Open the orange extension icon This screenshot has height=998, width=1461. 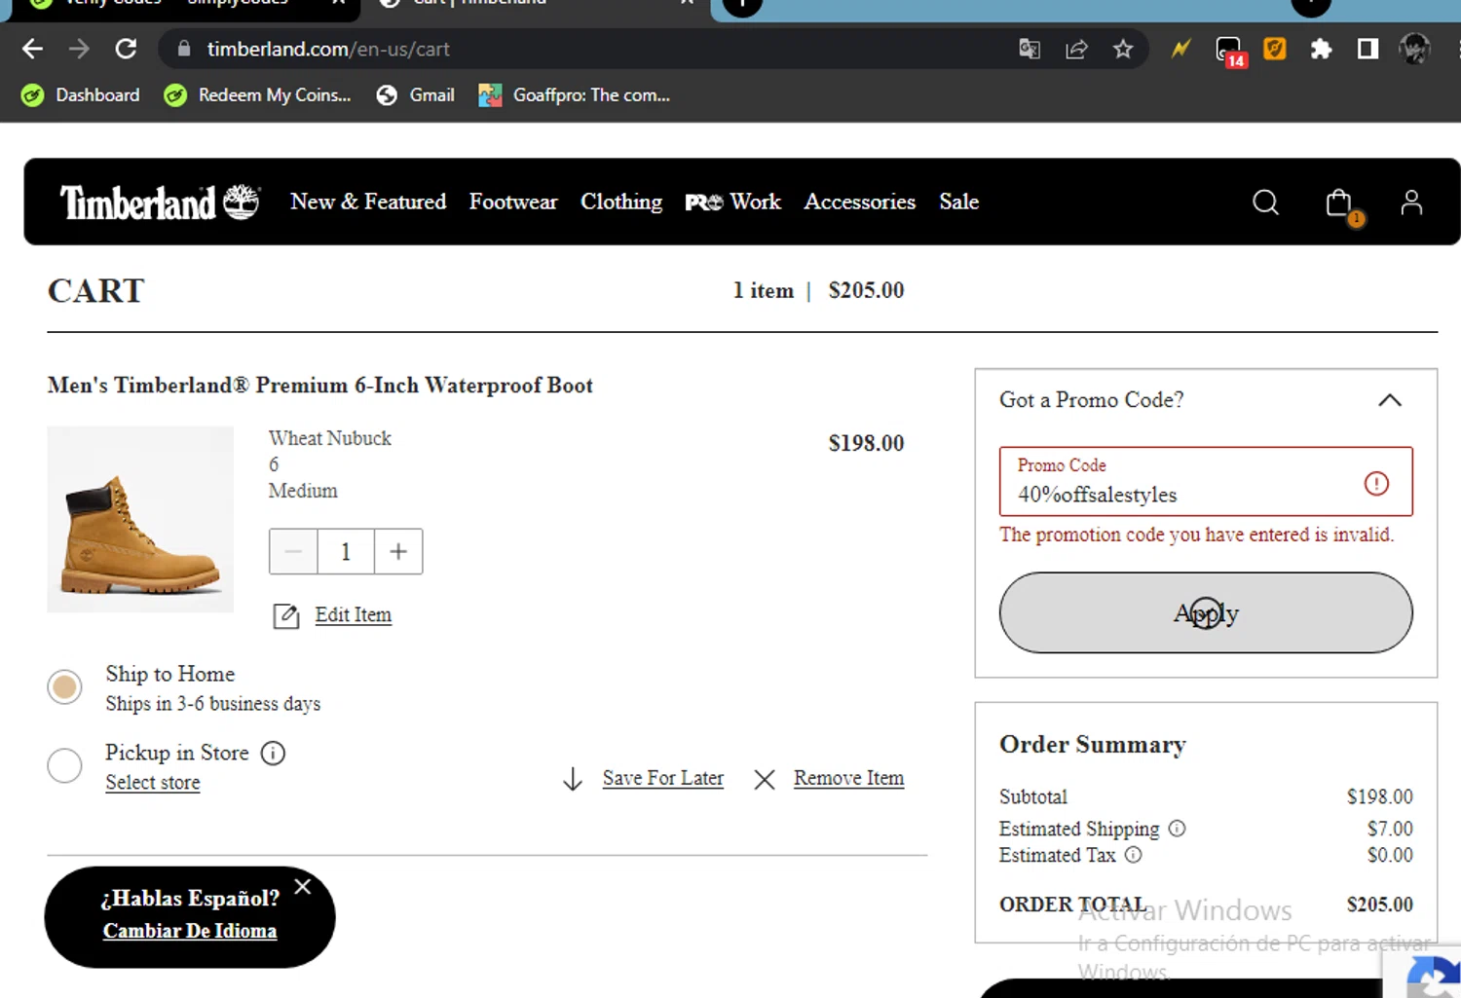tap(1275, 49)
